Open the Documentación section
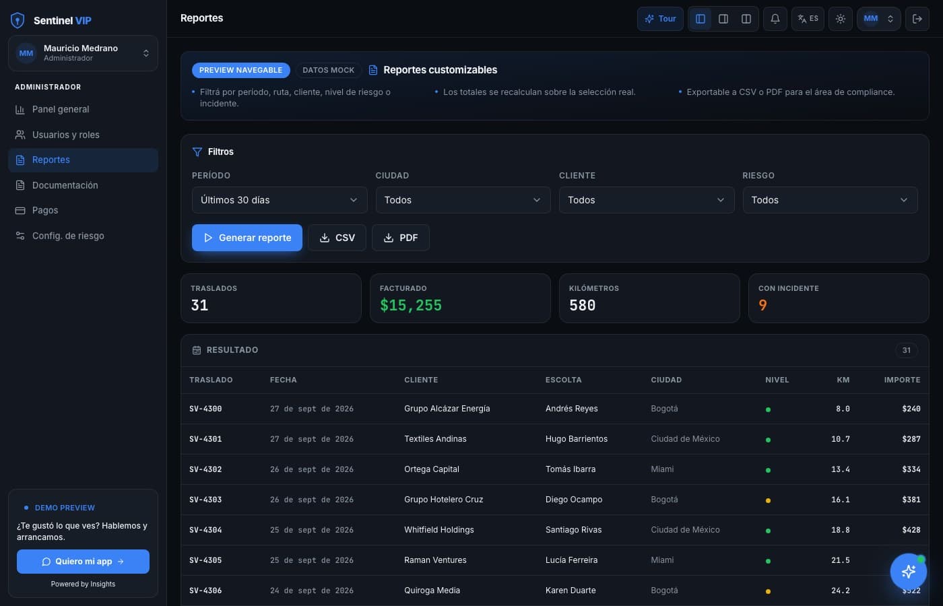The image size is (943, 606). click(83, 185)
